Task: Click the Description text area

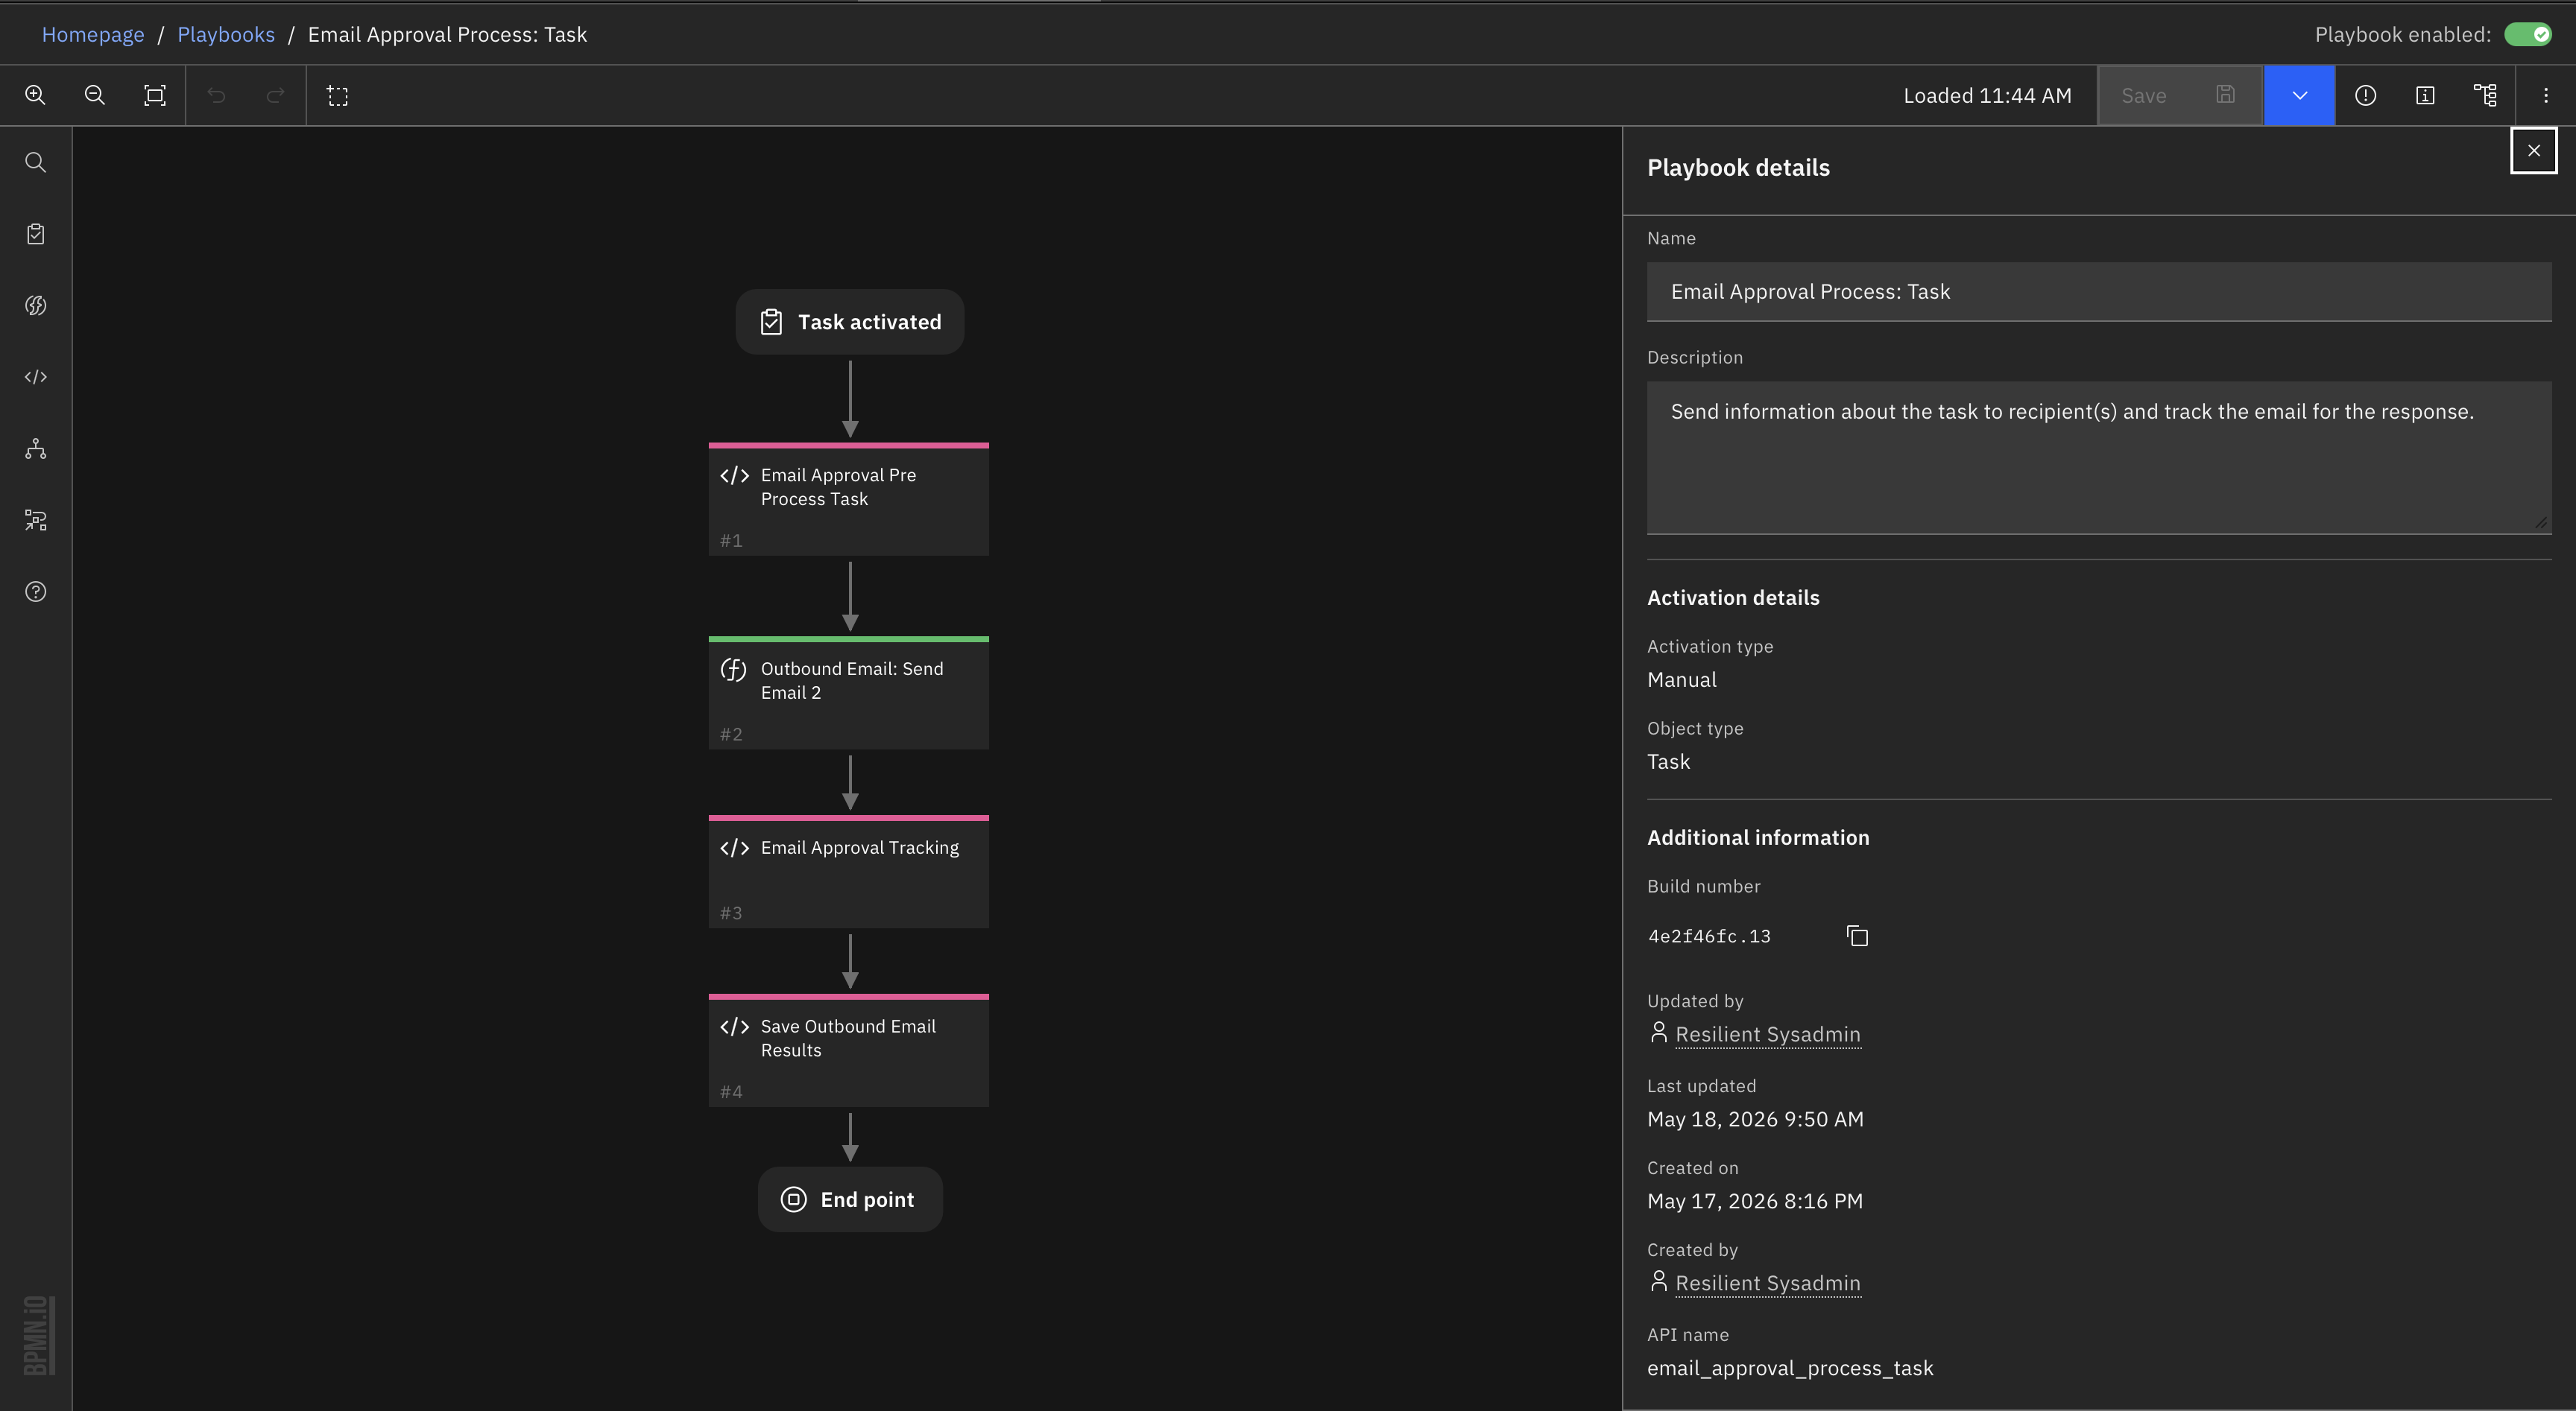Action: (2099, 457)
